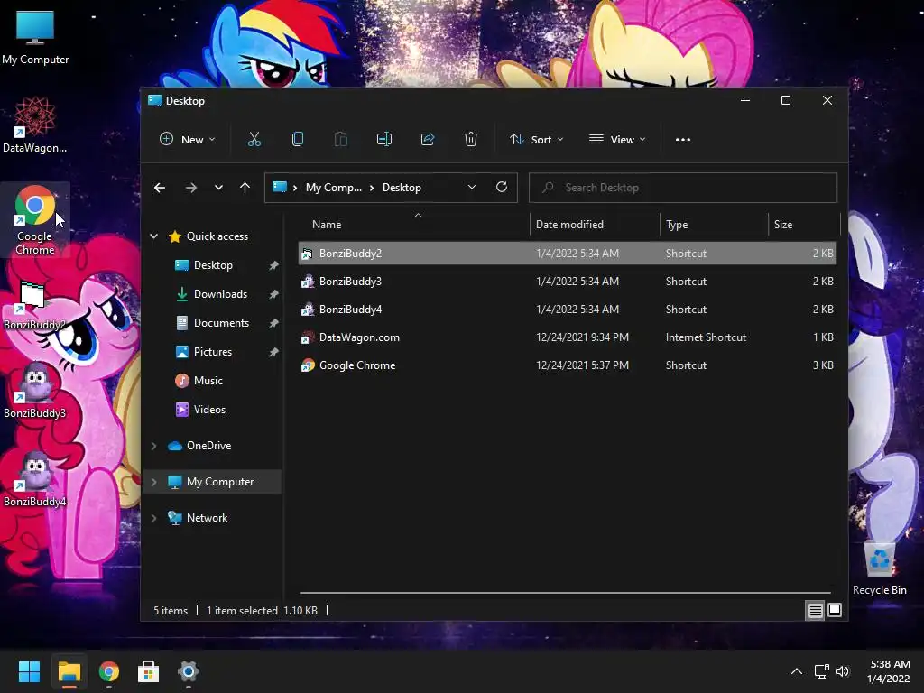Go forward with the right arrow

click(191, 188)
